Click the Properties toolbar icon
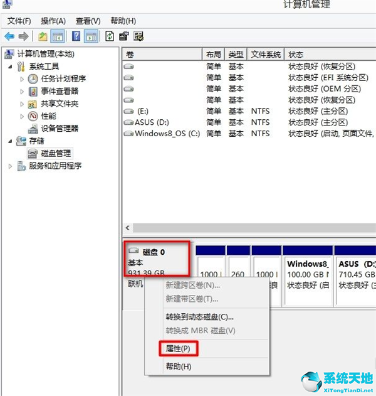 [x=123, y=36]
